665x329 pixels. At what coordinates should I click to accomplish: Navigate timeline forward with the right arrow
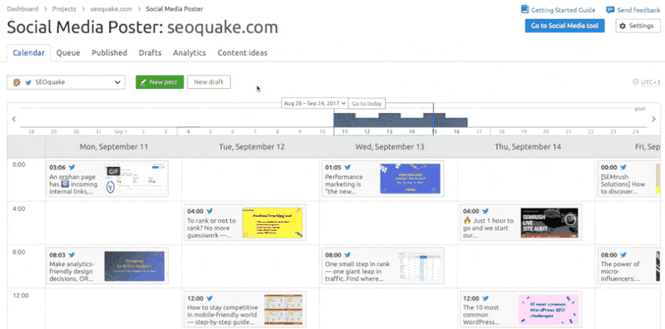653,119
